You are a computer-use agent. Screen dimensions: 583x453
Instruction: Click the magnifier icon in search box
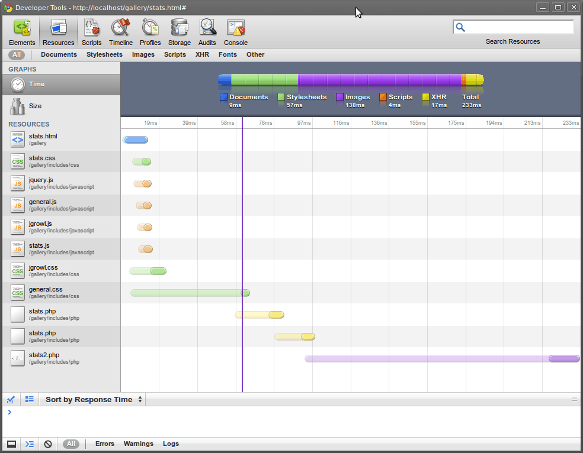point(460,27)
